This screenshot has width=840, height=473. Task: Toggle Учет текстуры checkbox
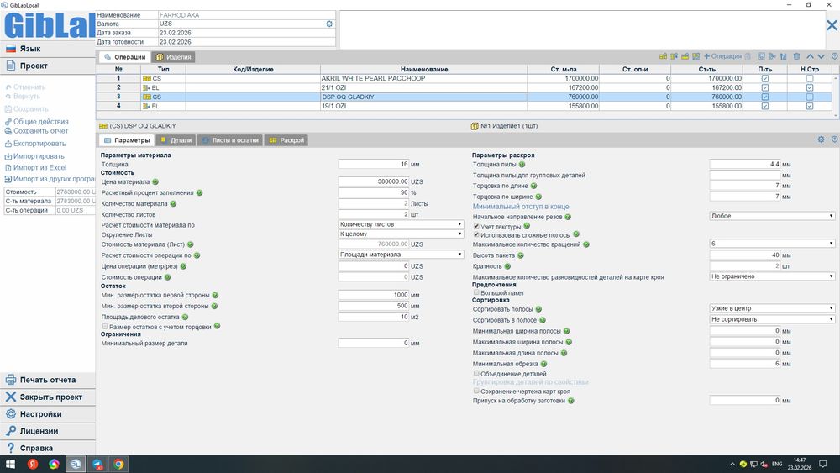click(x=476, y=227)
